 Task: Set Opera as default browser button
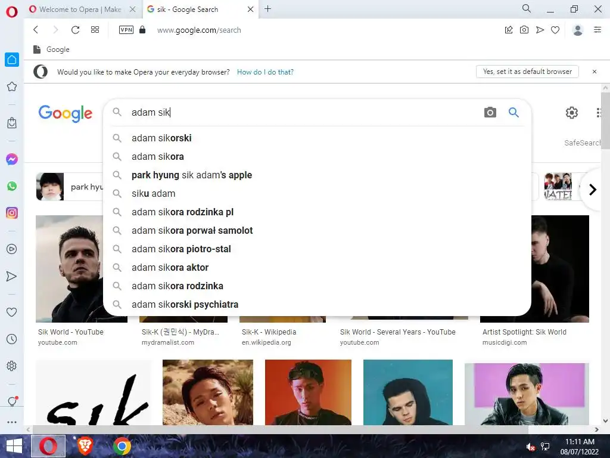pos(527,72)
